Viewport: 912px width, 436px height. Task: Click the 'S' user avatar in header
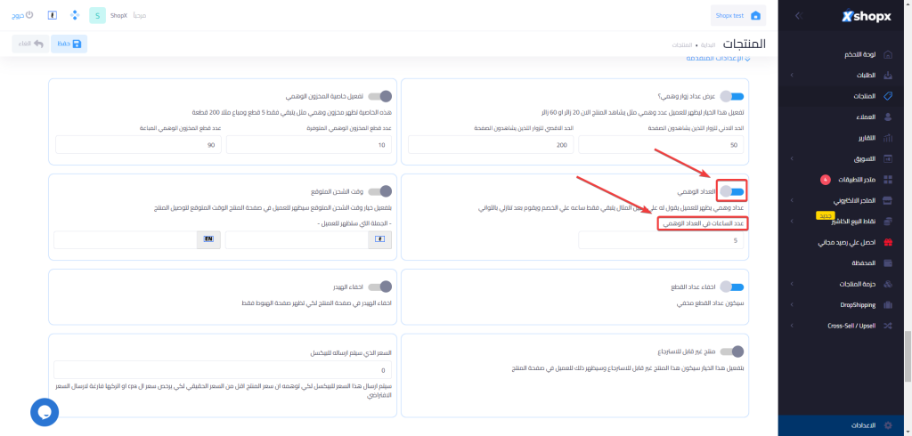coord(95,15)
